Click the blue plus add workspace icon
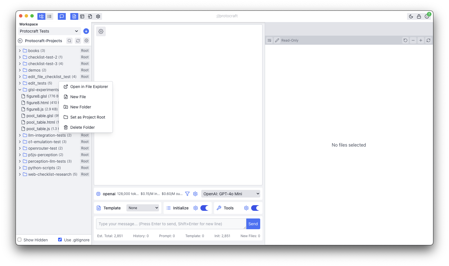Screen dimensions: 449x266 click(x=86, y=31)
